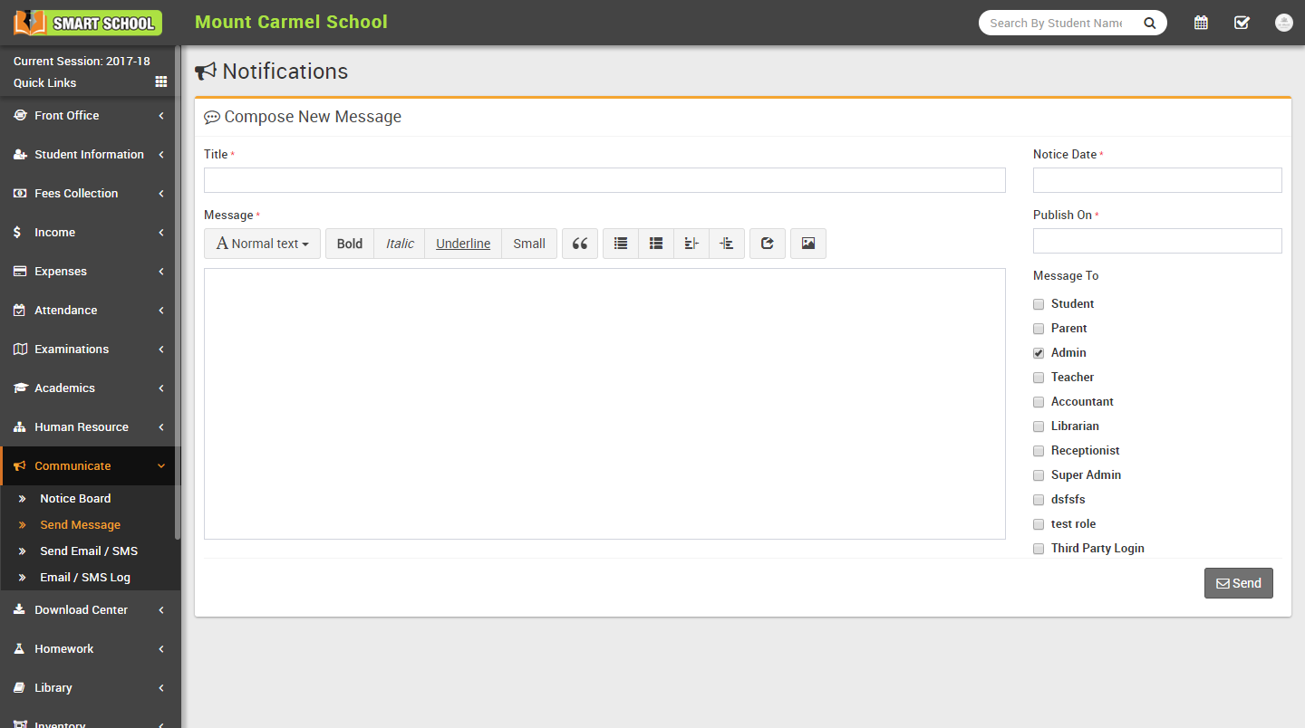Click the blockquote icon in editor toolbar
Screen dimensions: 1305x728
pyautogui.click(x=580, y=244)
